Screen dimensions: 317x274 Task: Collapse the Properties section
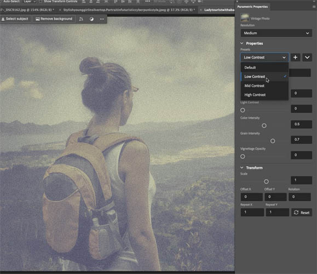242,43
